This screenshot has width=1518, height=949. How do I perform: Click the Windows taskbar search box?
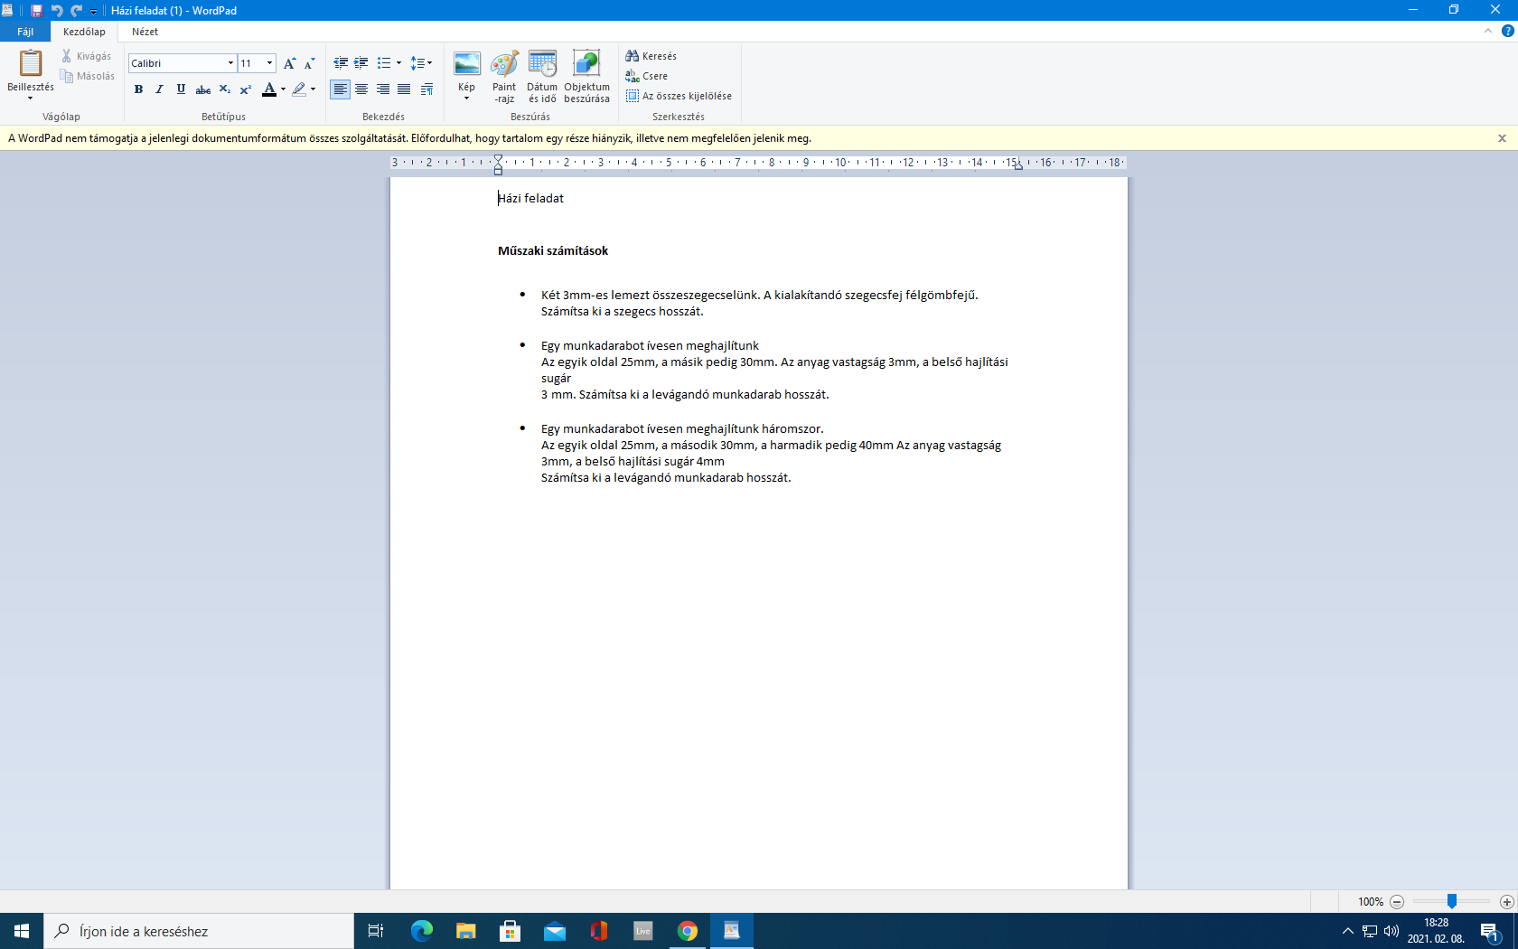[199, 931]
